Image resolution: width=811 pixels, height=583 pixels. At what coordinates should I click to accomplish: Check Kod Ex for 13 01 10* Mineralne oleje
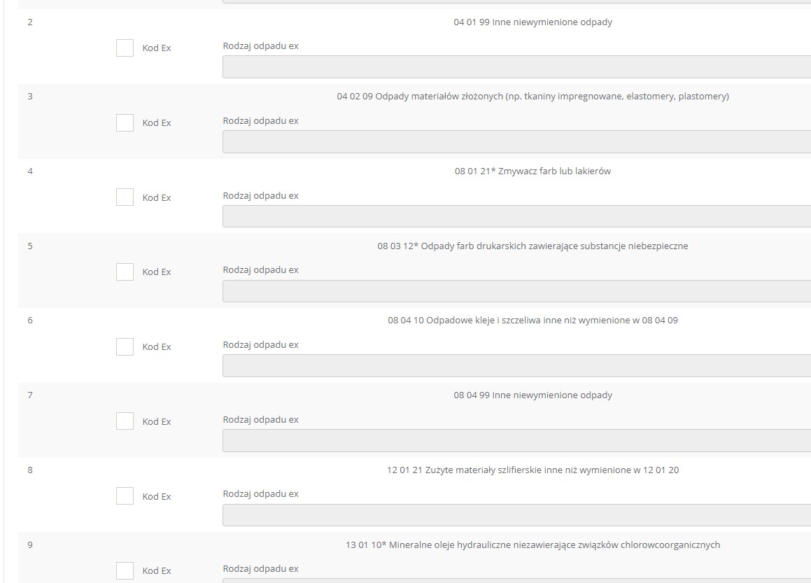coord(125,570)
